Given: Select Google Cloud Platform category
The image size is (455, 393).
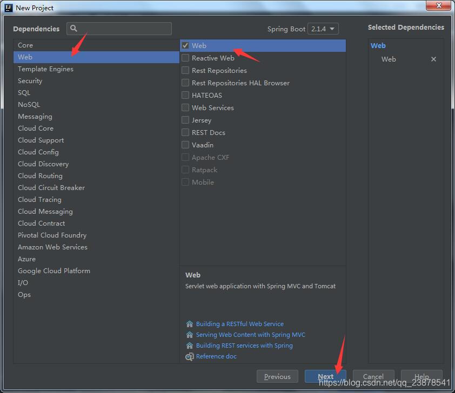Looking at the screenshot, I should 96,271.
